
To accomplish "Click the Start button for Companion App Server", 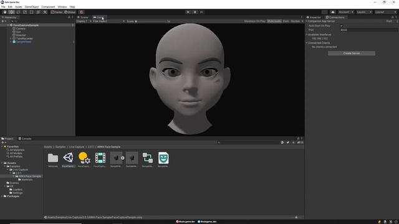I will pos(389,21).
